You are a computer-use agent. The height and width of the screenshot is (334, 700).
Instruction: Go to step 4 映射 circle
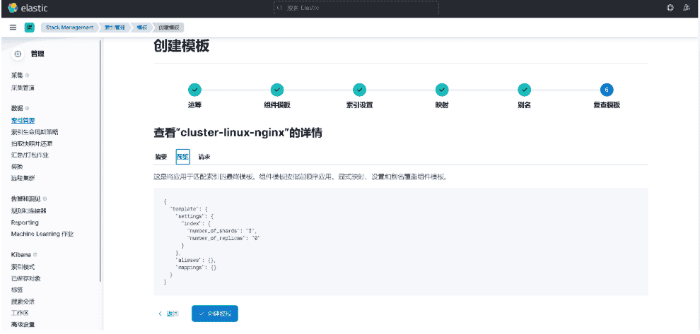tap(442, 90)
